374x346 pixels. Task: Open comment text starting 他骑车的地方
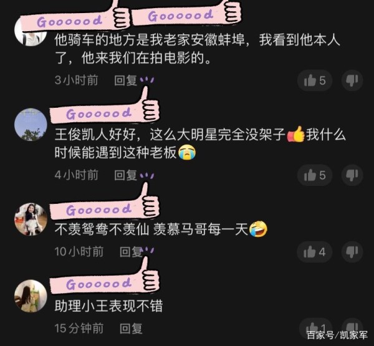(197, 49)
